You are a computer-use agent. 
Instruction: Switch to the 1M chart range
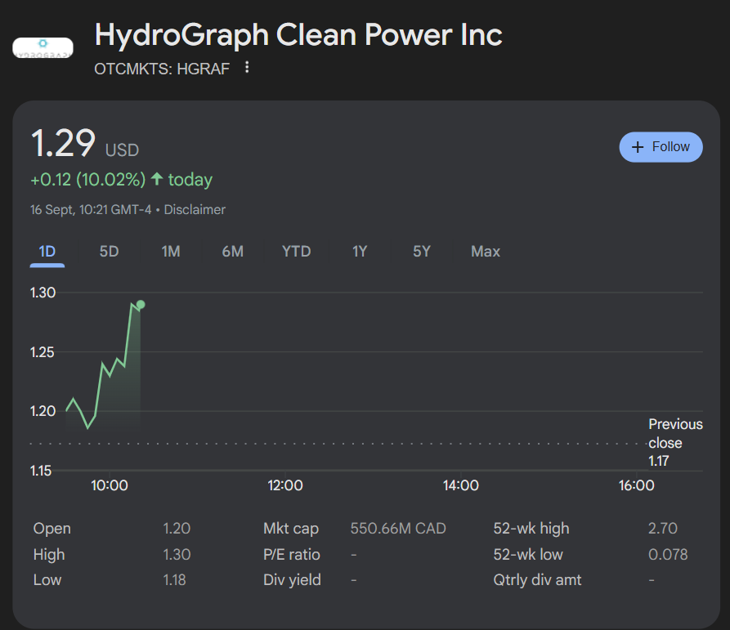click(x=171, y=252)
